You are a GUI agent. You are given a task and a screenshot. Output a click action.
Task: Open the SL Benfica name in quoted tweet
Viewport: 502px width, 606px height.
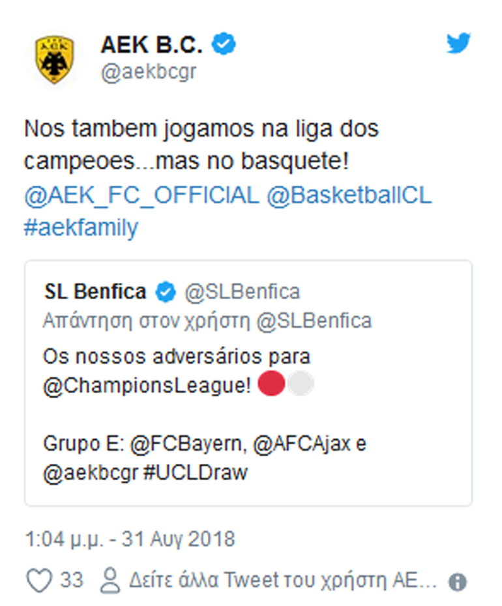pos(95,292)
